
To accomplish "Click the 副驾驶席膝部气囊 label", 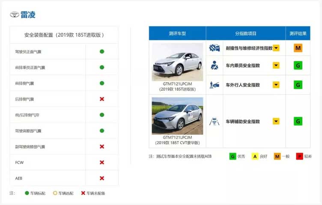I will pos(30,147).
